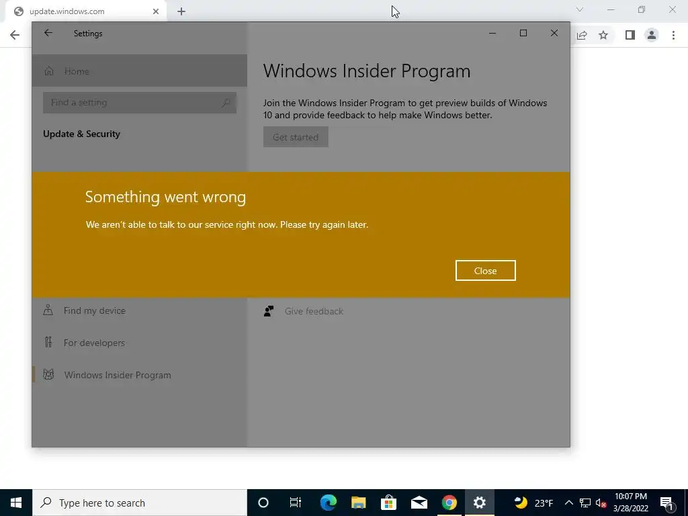The width and height of the screenshot is (688, 516).
Task: Click the search magnifier in Find a setting
Action: [226, 103]
